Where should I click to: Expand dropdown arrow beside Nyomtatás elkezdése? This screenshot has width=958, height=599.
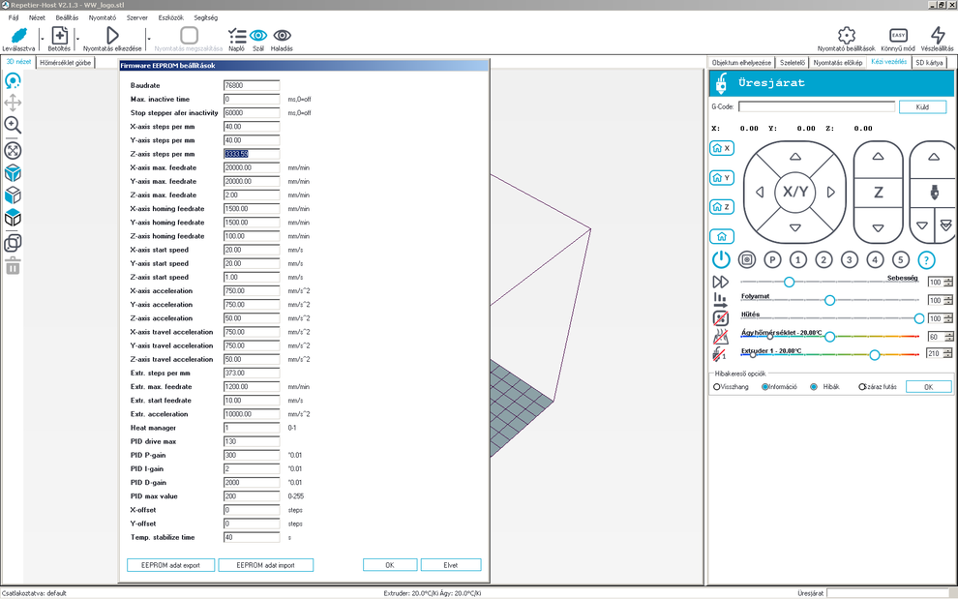coord(148,40)
